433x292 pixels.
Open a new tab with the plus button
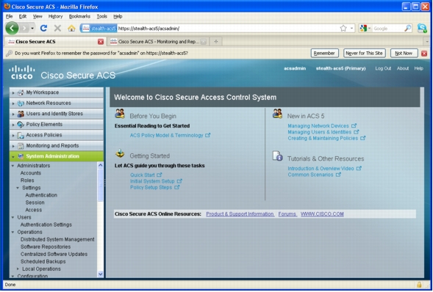pyautogui.click(x=216, y=42)
